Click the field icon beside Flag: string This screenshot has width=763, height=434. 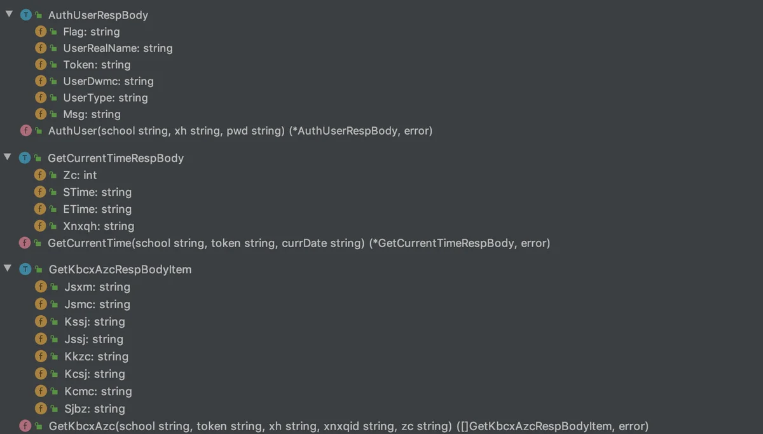pyautogui.click(x=41, y=31)
